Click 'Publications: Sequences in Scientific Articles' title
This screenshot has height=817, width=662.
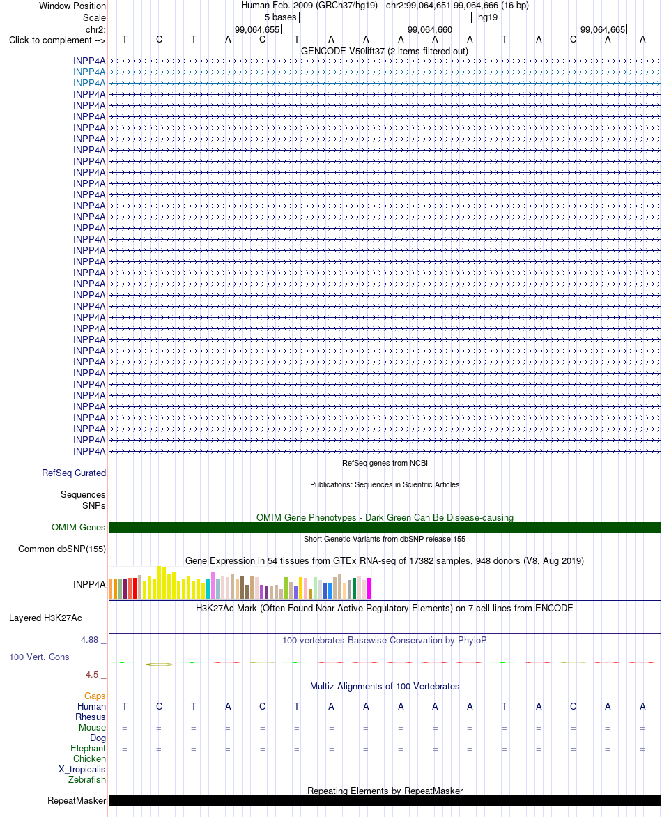coord(385,484)
